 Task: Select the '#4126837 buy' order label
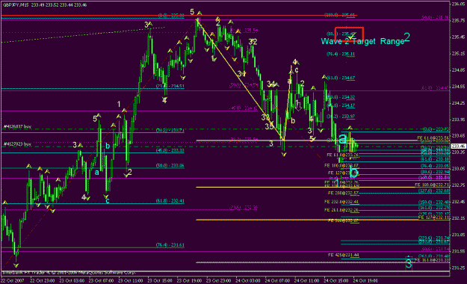point(17,126)
